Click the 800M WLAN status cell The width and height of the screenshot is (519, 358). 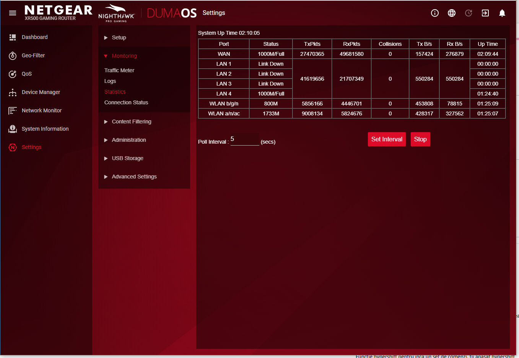271,104
